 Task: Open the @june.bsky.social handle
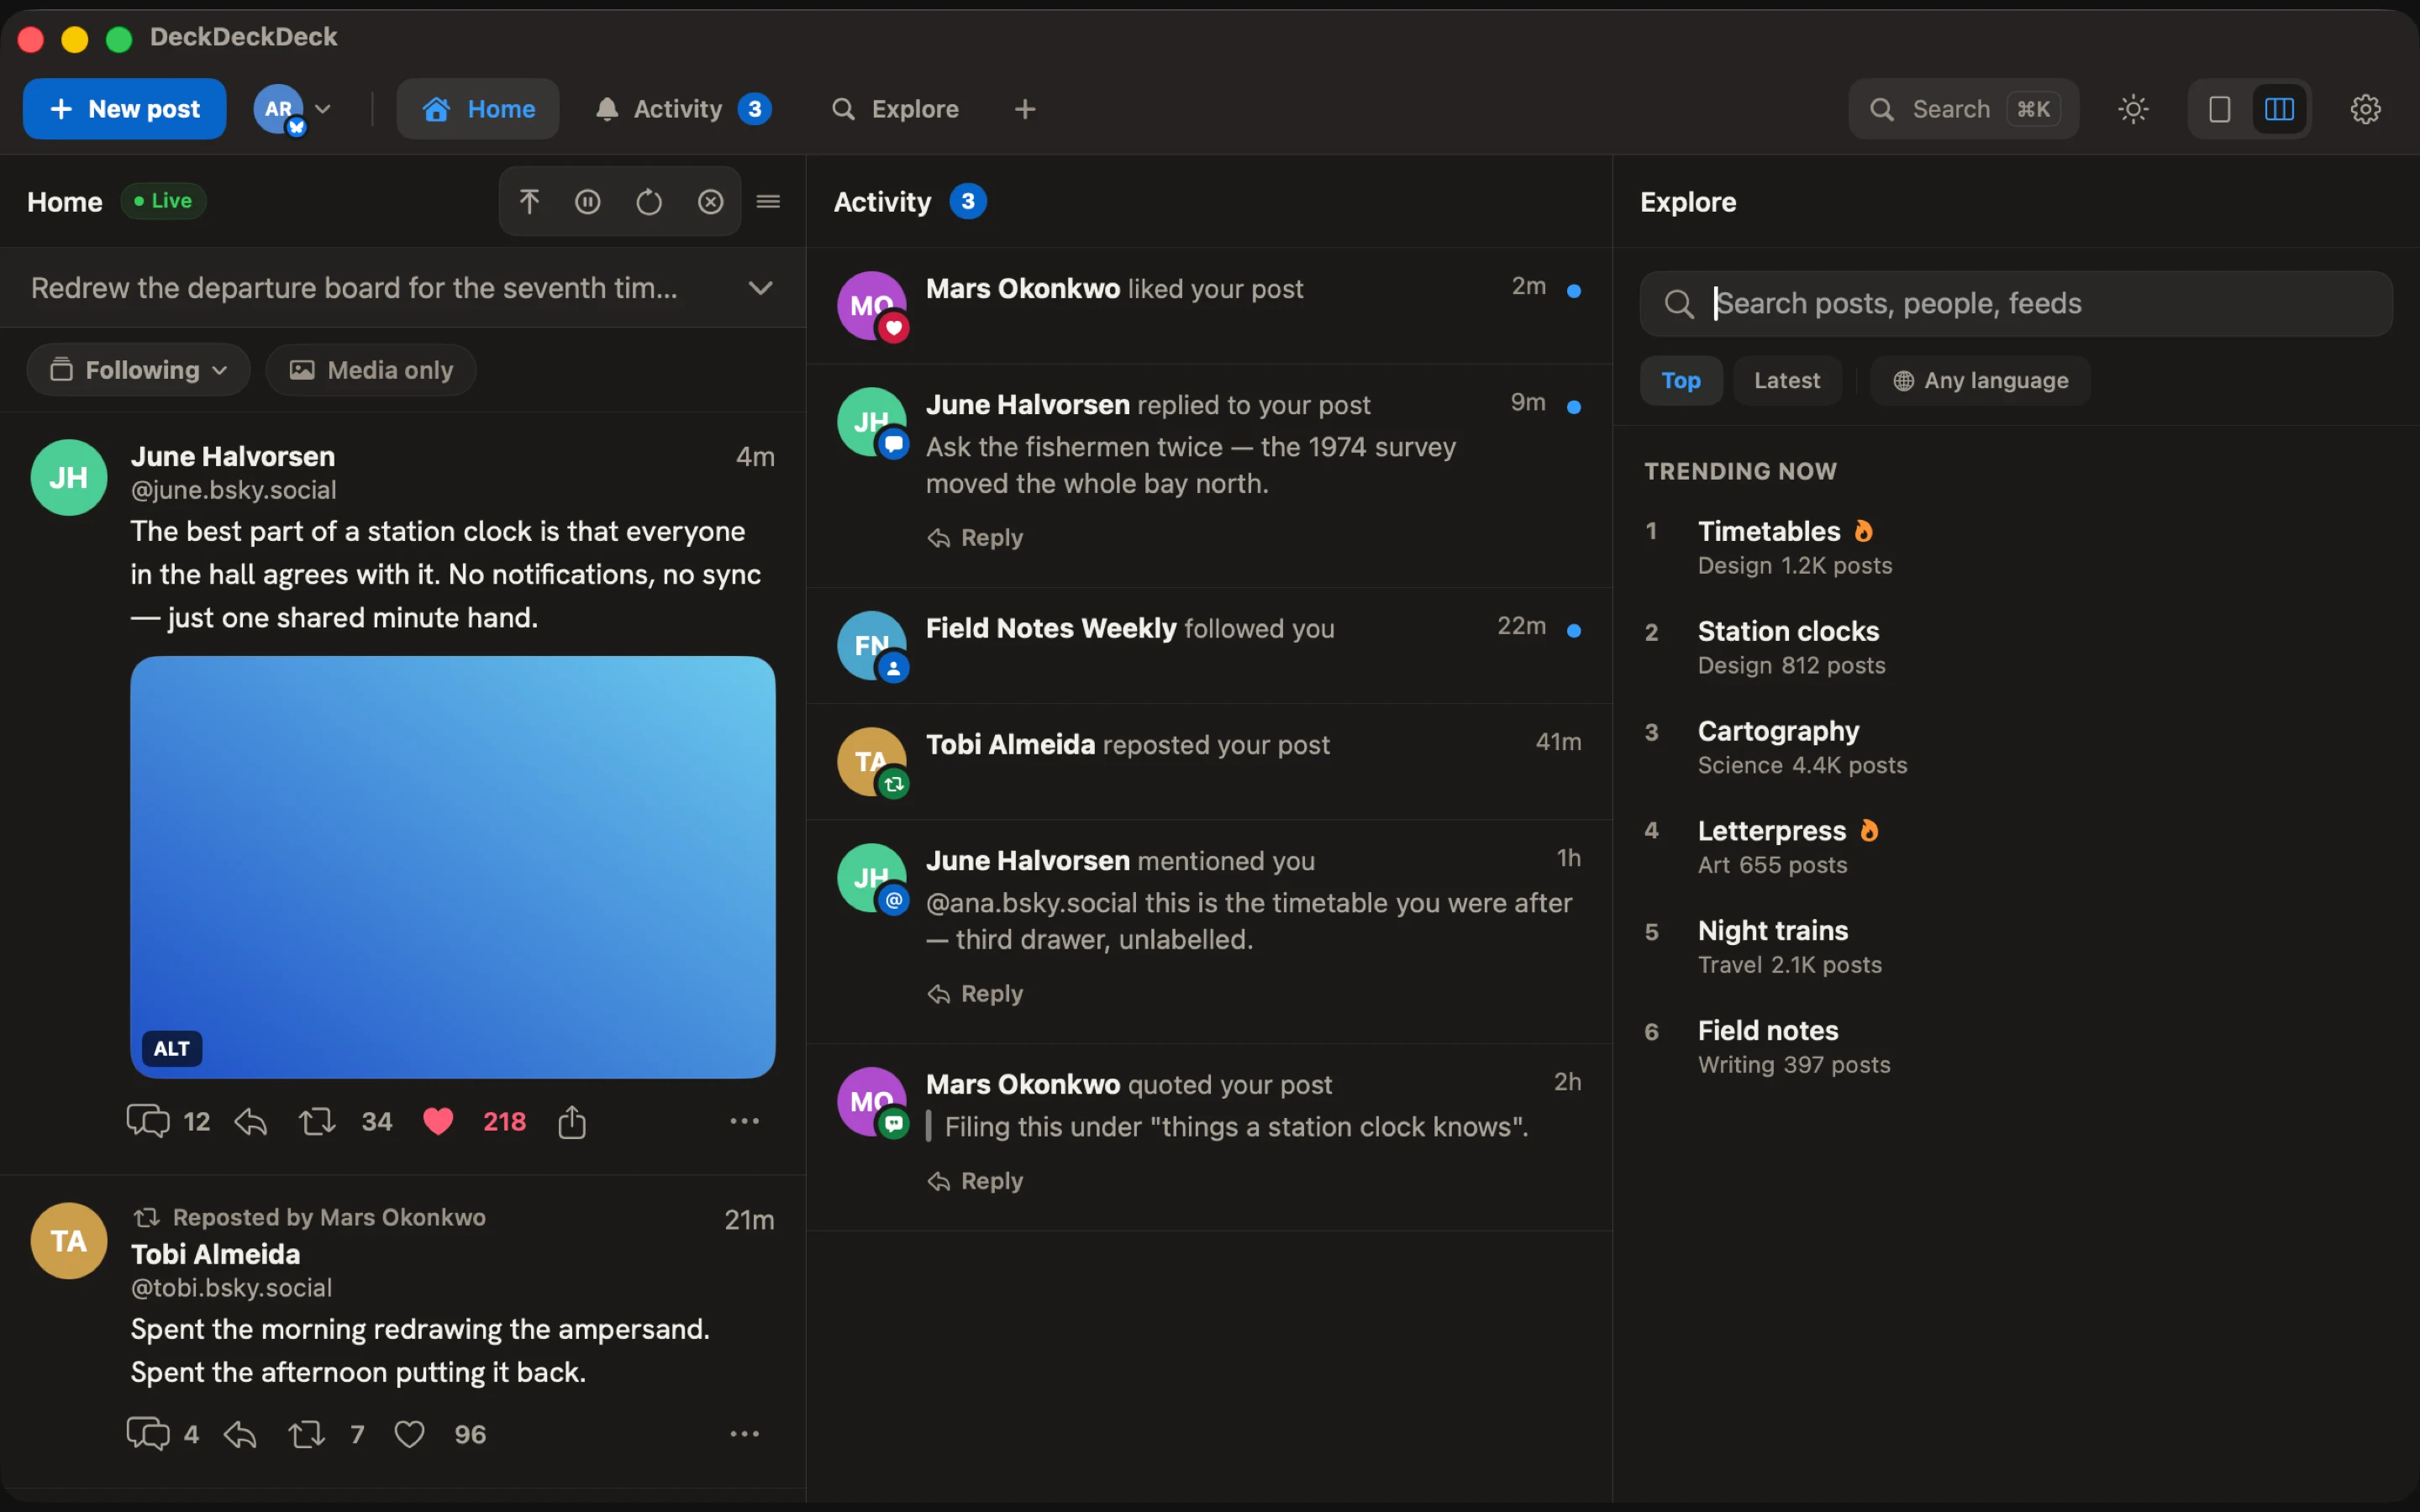pyautogui.click(x=234, y=490)
